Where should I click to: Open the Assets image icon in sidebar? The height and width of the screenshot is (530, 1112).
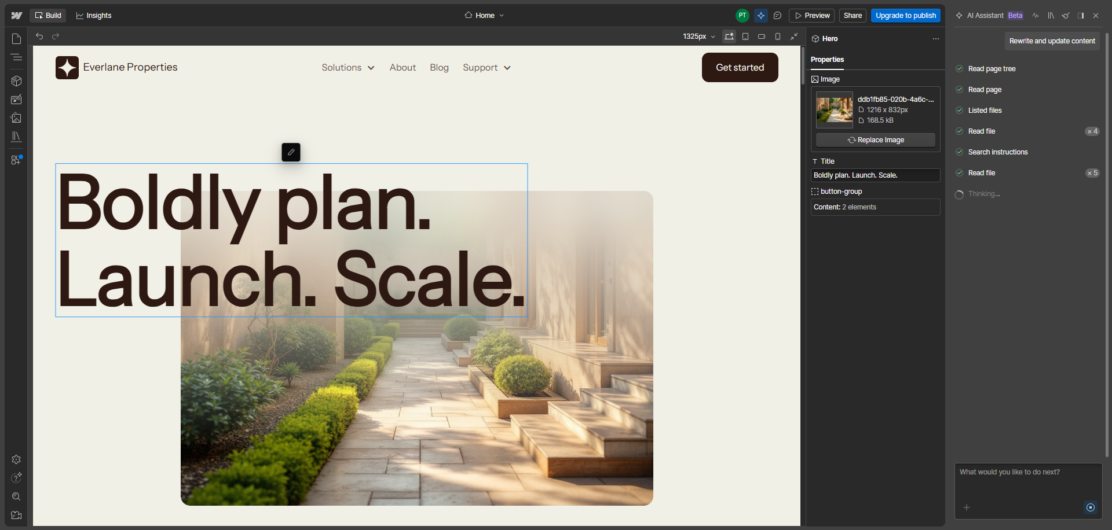(x=16, y=118)
